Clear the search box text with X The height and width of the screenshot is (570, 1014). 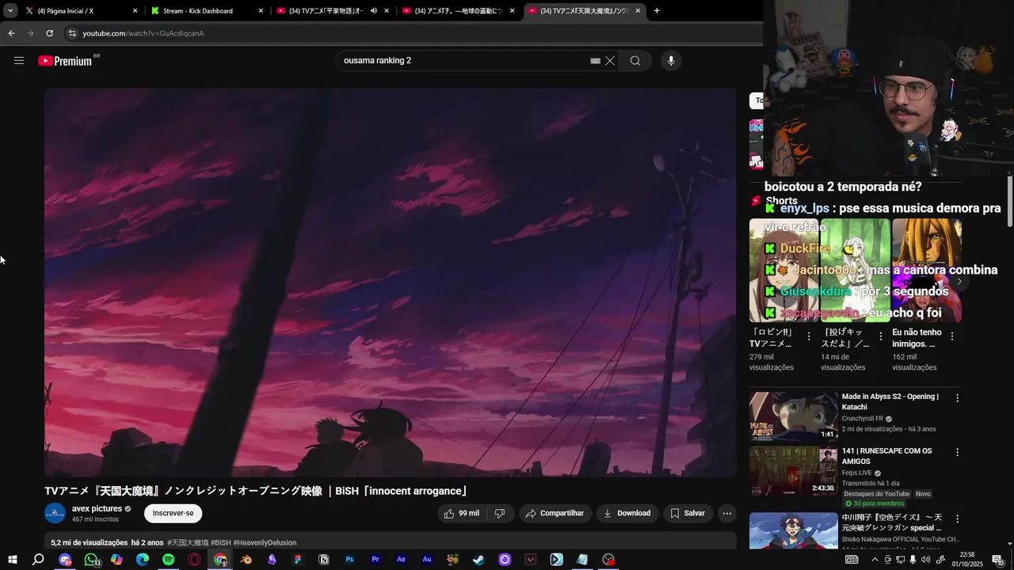pyautogui.click(x=610, y=61)
